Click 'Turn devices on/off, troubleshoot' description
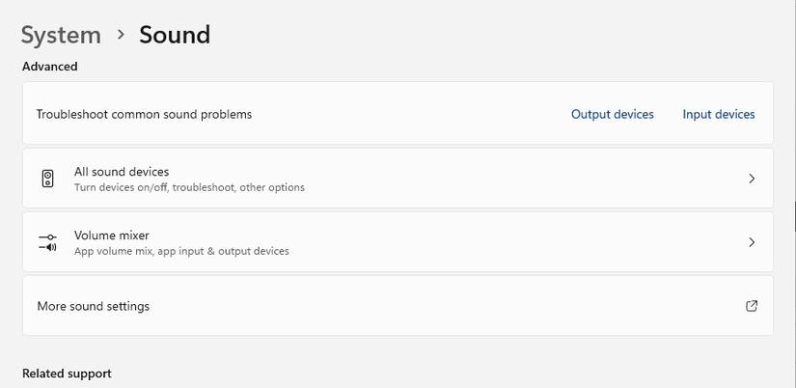796x388 pixels. coord(189,187)
